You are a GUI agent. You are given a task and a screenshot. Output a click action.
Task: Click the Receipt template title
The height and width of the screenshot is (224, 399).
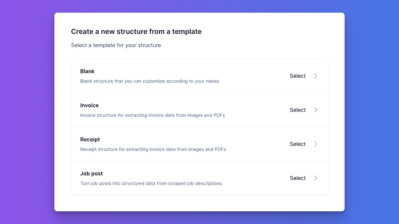point(90,139)
